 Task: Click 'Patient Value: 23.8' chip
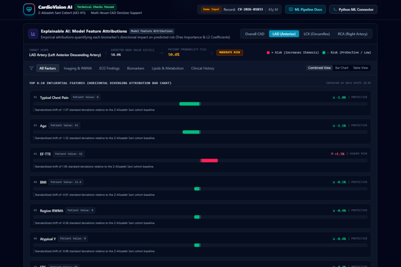click(66, 182)
